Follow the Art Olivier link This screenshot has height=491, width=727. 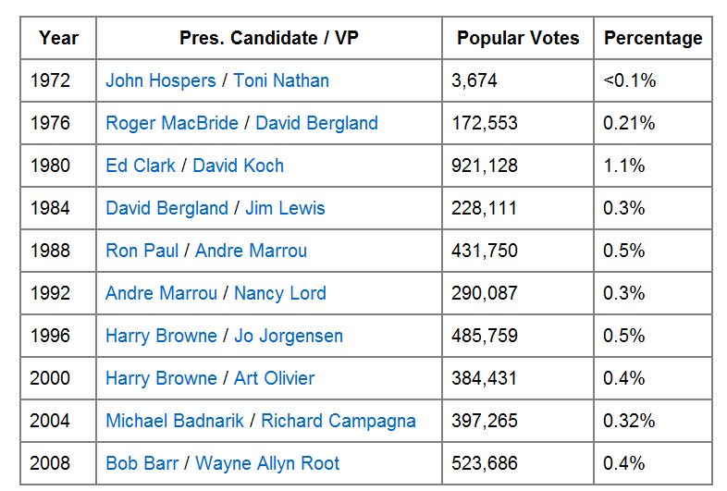click(274, 378)
